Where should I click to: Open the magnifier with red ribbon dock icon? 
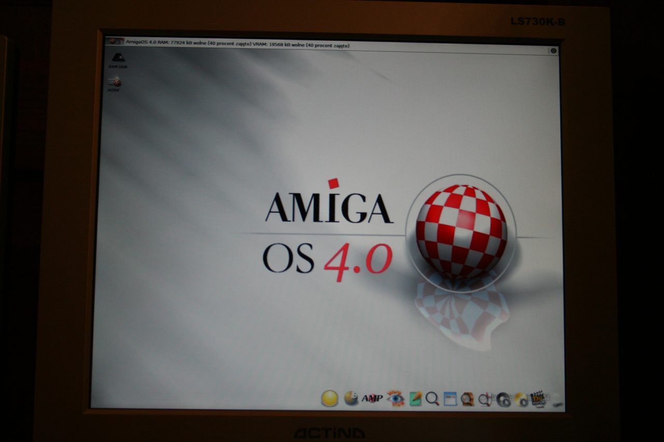tap(485, 399)
